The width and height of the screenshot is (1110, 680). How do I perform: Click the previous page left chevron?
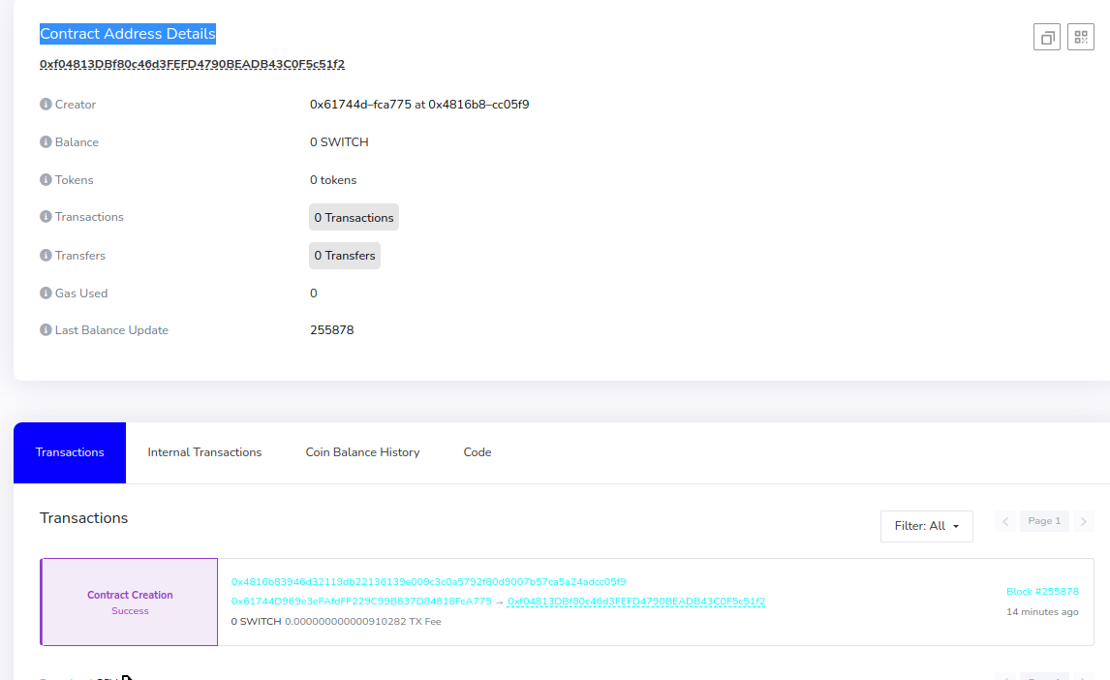point(1004,520)
